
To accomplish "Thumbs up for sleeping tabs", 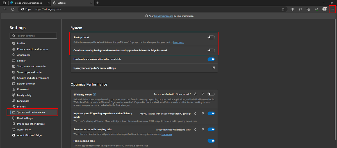I will pyautogui.click(x=195, y=129).
